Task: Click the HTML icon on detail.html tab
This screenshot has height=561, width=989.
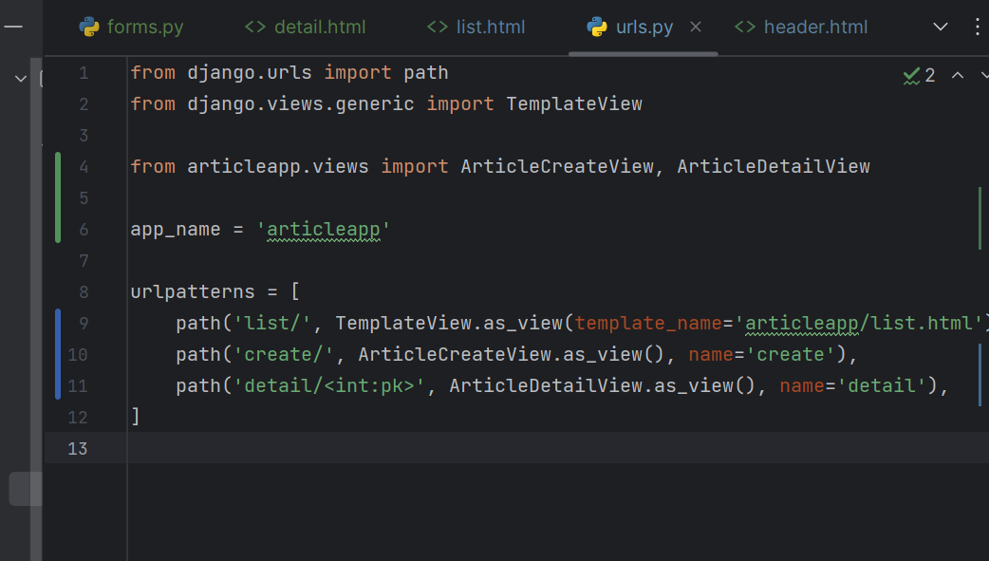Action: pos(254,28)
